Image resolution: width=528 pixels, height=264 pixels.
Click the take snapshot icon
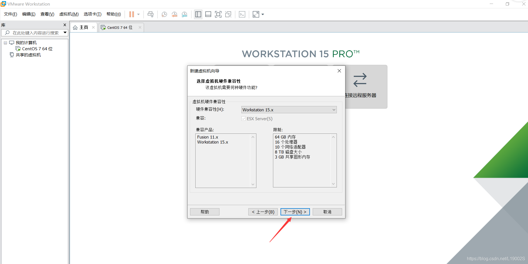point(164,14)
